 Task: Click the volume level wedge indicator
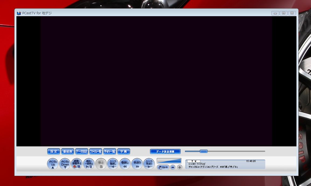click(169, 161)
